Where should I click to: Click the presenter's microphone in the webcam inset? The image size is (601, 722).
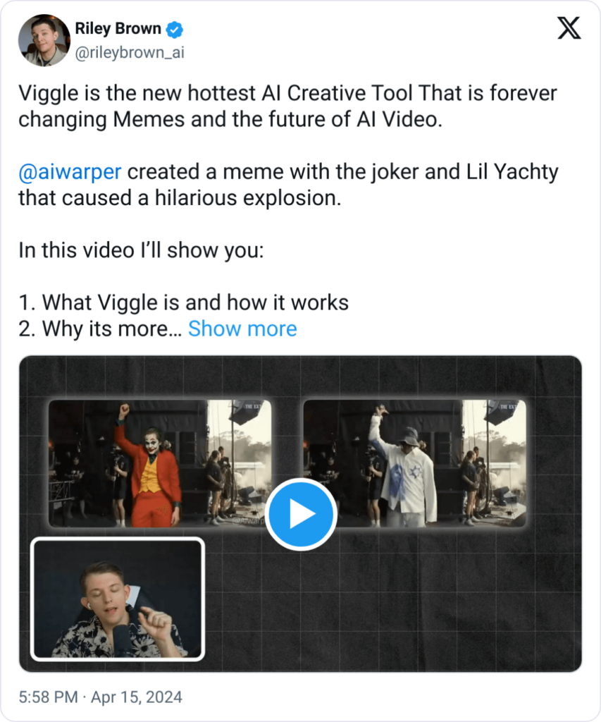point(123,640)
